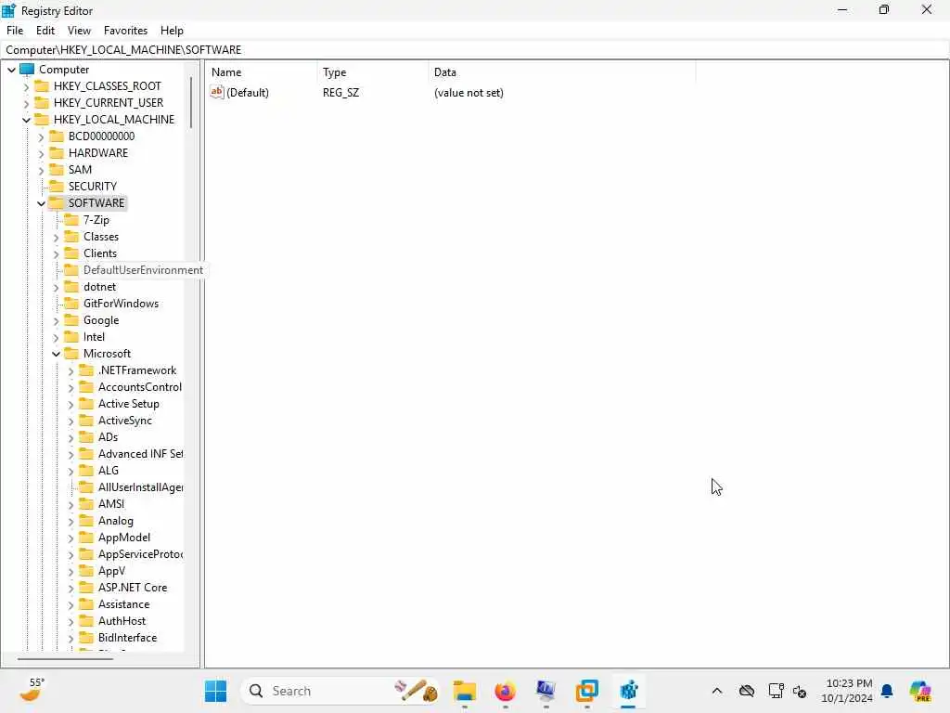The height and width of the screenshot is (713, 950).
Task: Click the registry address bar path
Action: pos(123,50)
